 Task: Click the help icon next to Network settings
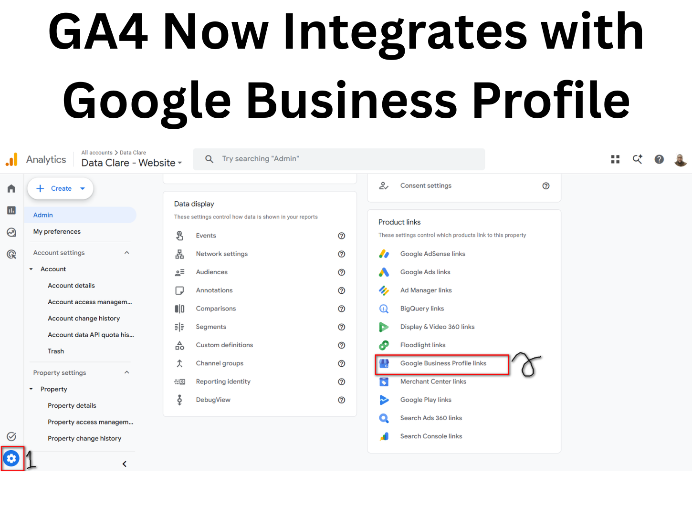342,254
